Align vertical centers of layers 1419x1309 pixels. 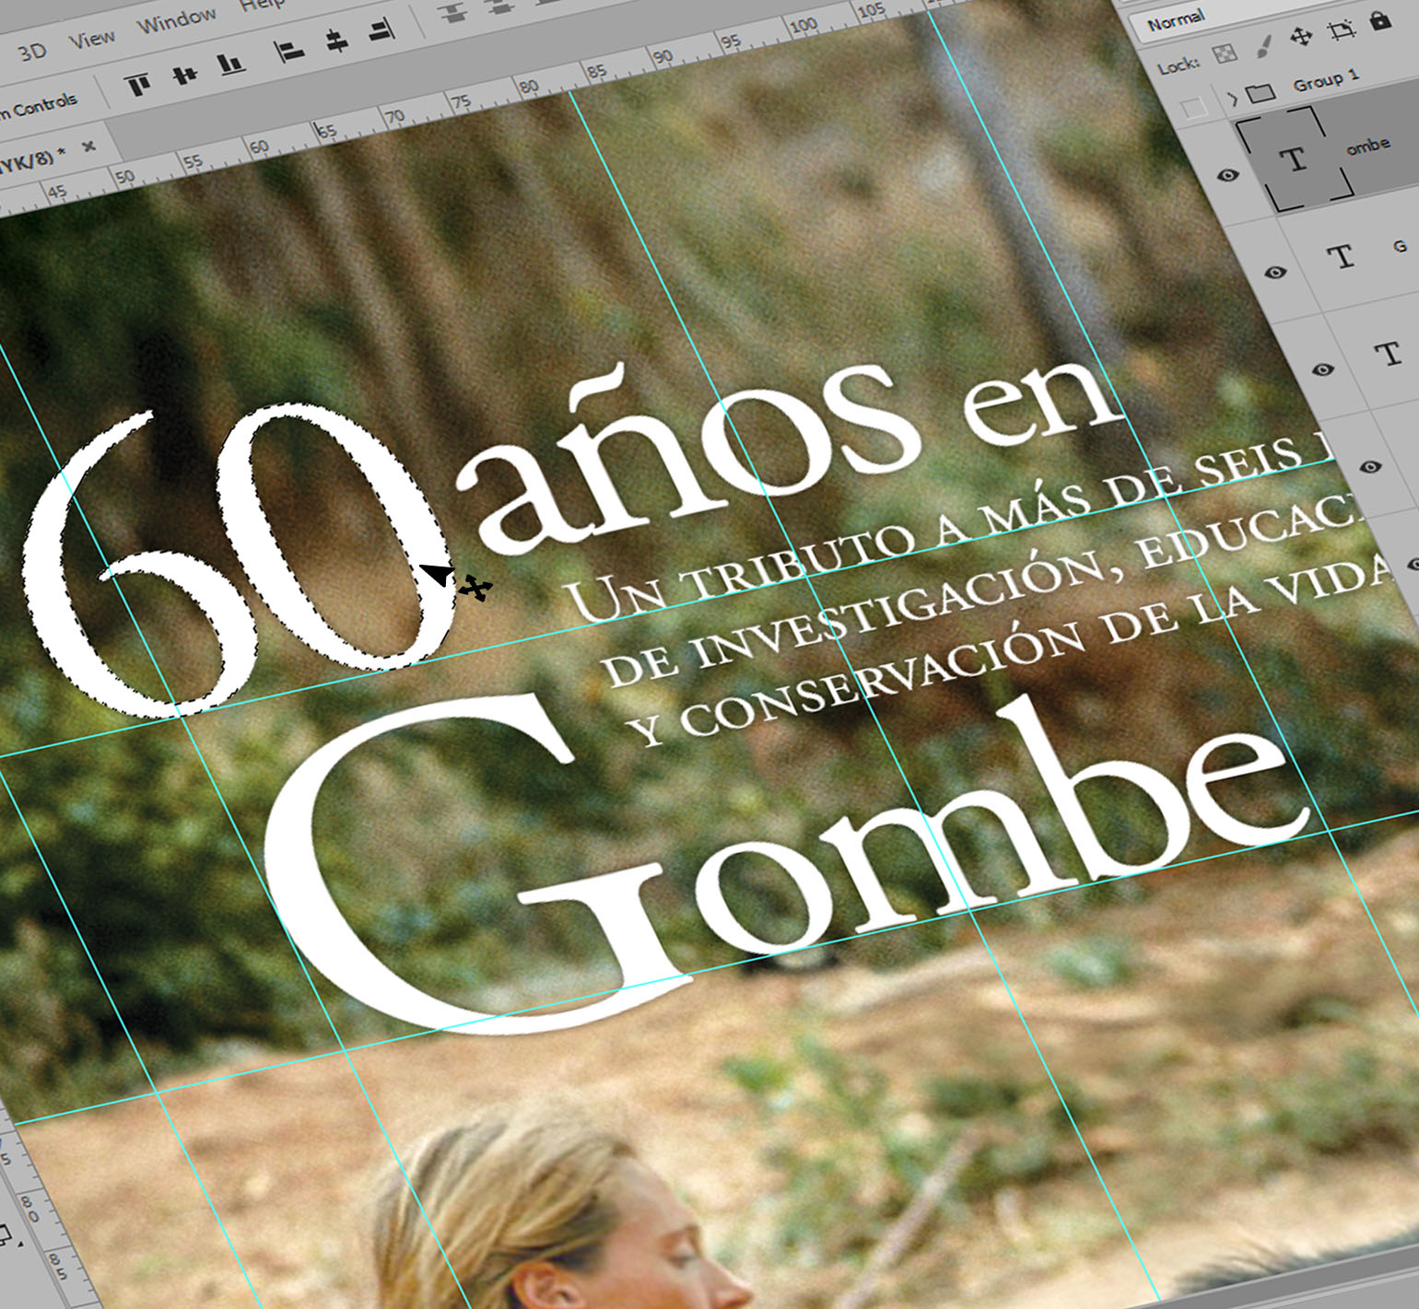(185, 74)
